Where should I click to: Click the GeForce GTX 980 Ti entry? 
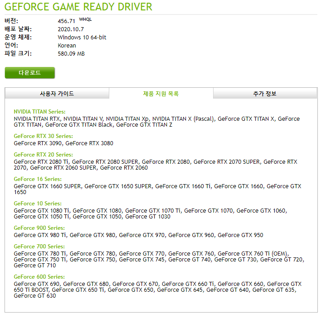(x=40, y=235)
